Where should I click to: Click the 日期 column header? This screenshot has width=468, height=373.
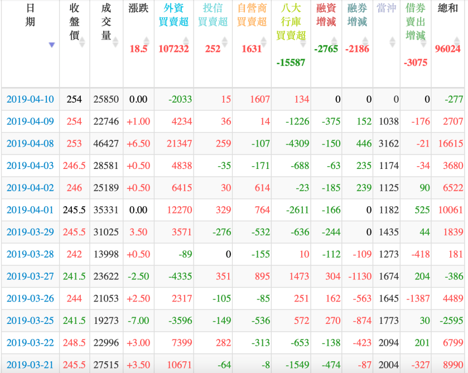[x=30, y=16]
